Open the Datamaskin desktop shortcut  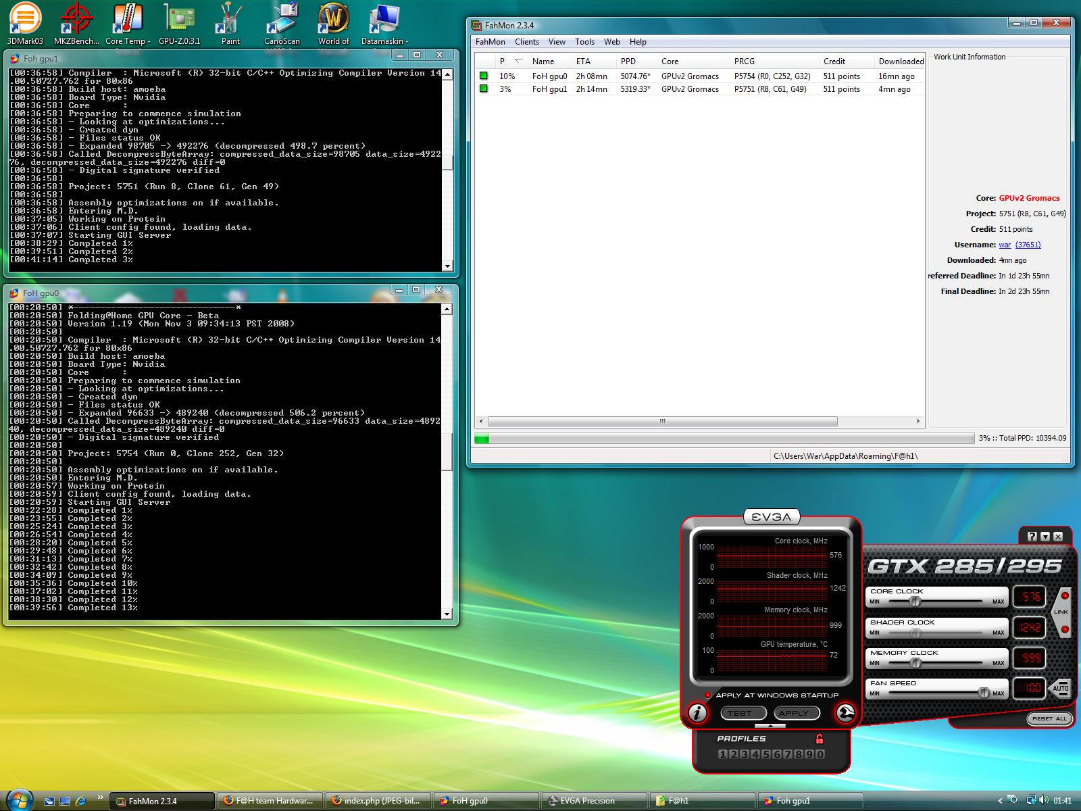pos(385,24)
